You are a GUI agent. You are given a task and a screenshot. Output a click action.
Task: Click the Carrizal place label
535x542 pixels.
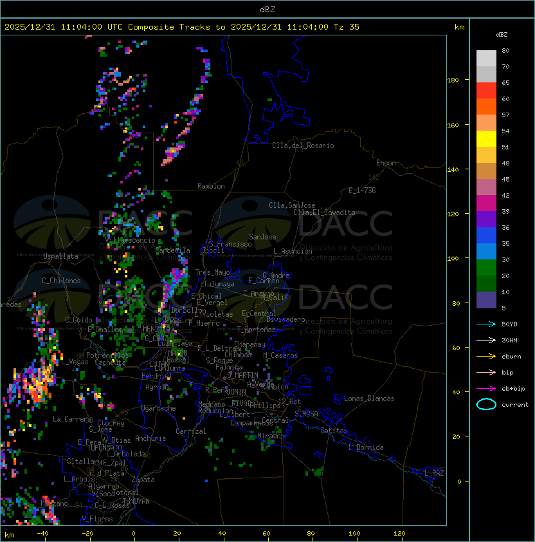(190, 431)
